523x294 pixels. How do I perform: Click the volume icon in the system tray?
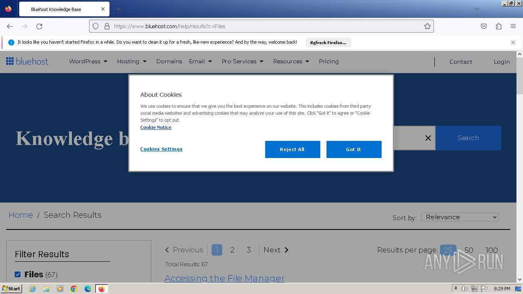[465, 289]
